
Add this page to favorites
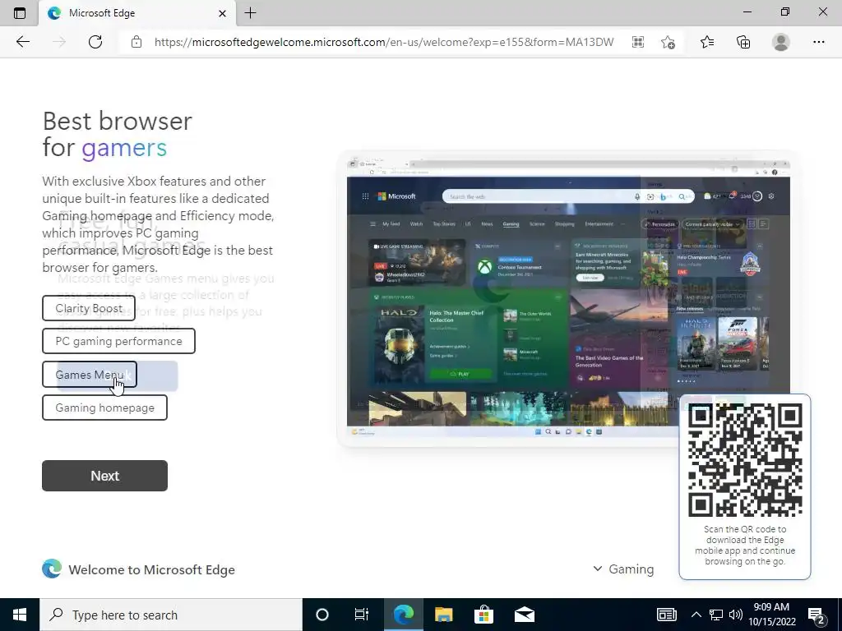tap(668, 42)
